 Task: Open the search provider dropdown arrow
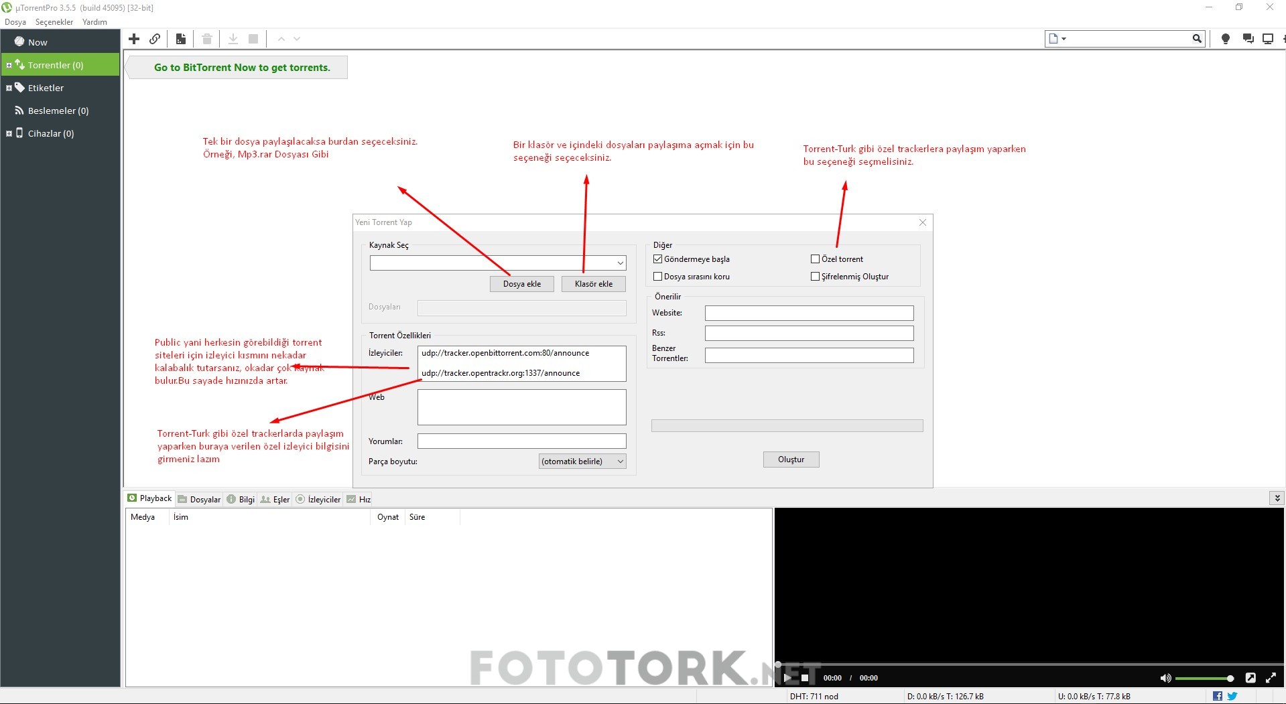[x=1064, y=39]
